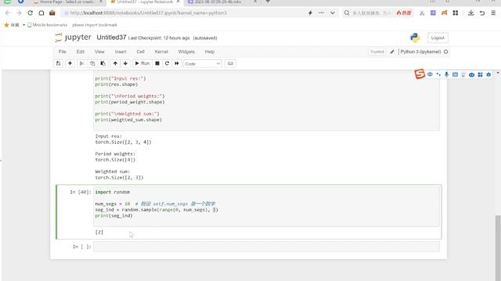This screenshot has width=501, height=281.
Task: Click the import random code cell
Action: click(x=266, y=206)
